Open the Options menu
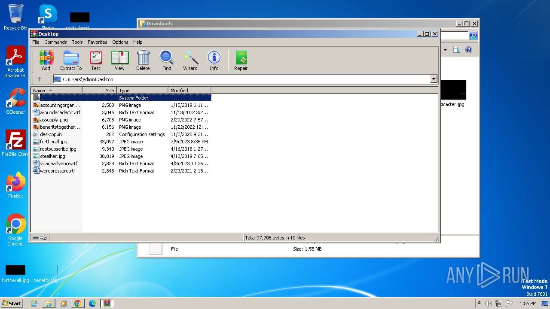The width and height of the screenshot is (550, 309). click(120, 42)
